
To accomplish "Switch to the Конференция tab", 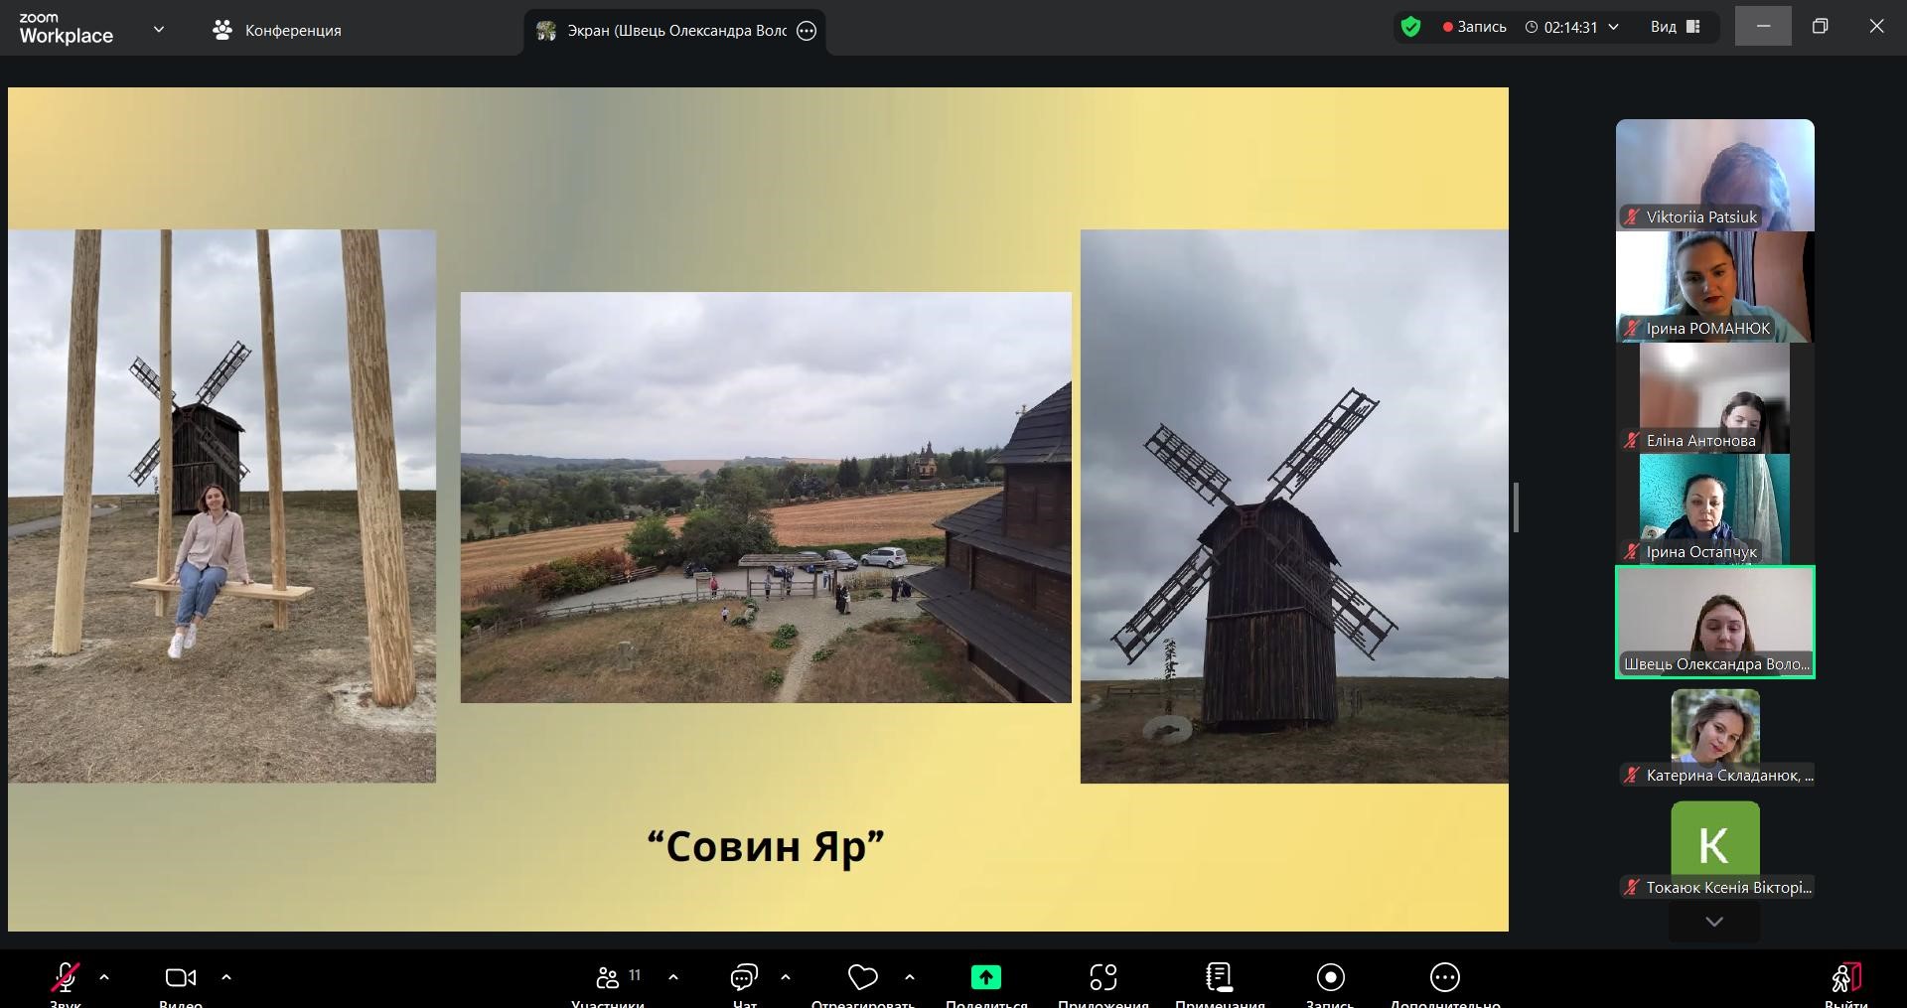I will (x=277, y=31).
